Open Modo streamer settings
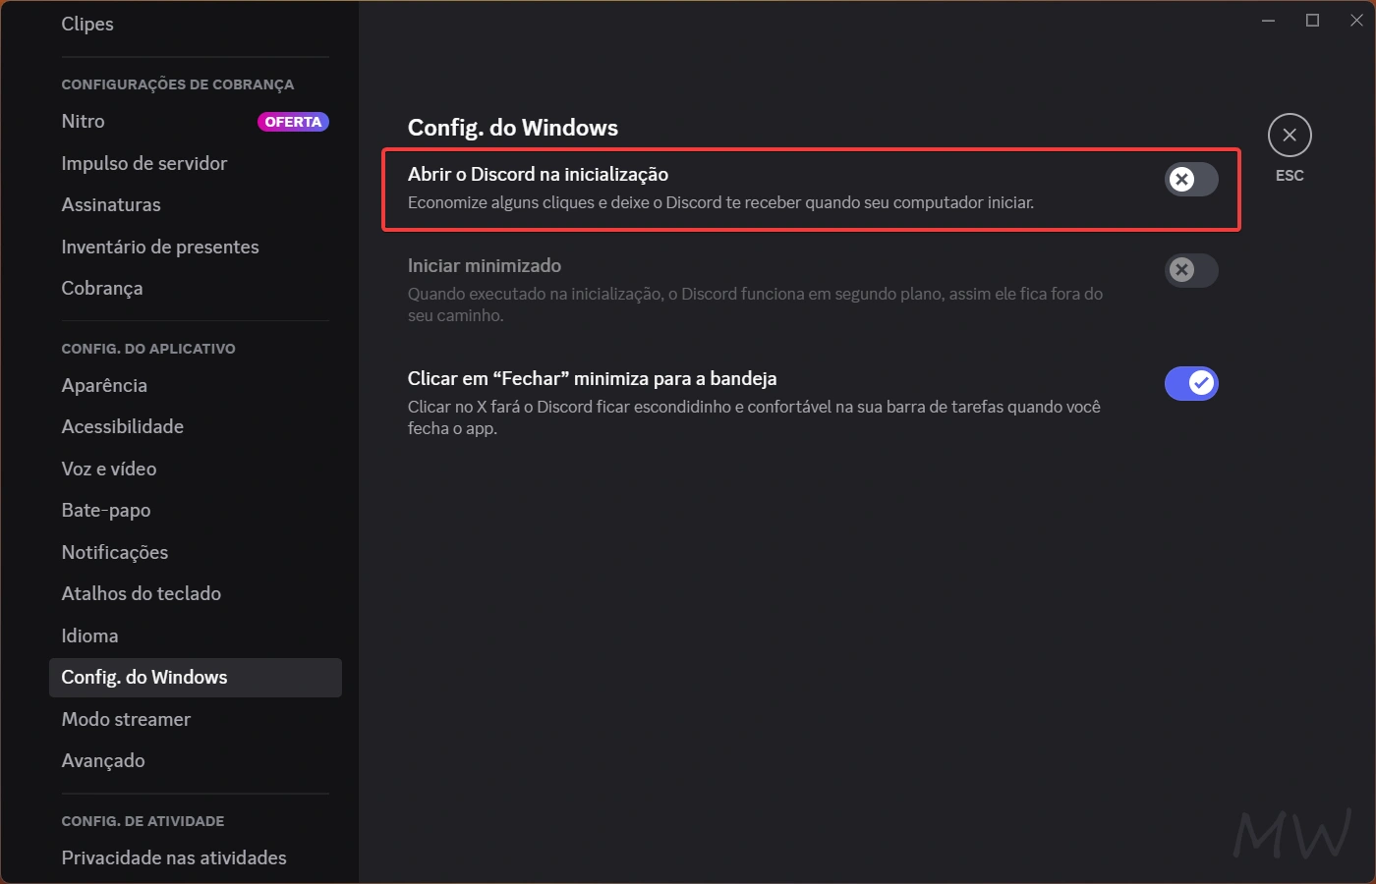Screen dimensions: 1376x884 point(126,719)
